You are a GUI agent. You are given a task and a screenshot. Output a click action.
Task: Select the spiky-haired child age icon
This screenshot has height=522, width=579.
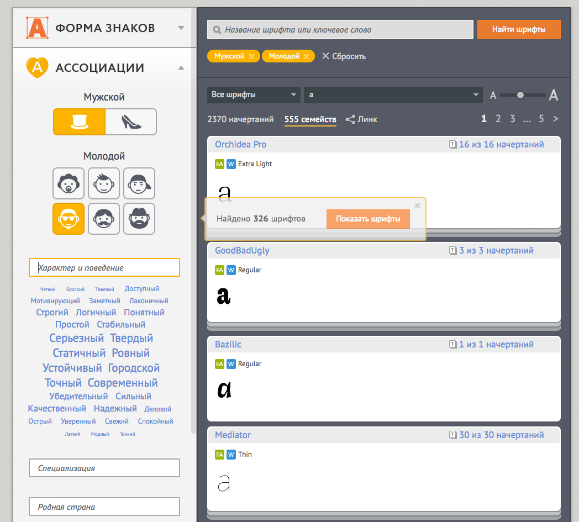point(104,183)
